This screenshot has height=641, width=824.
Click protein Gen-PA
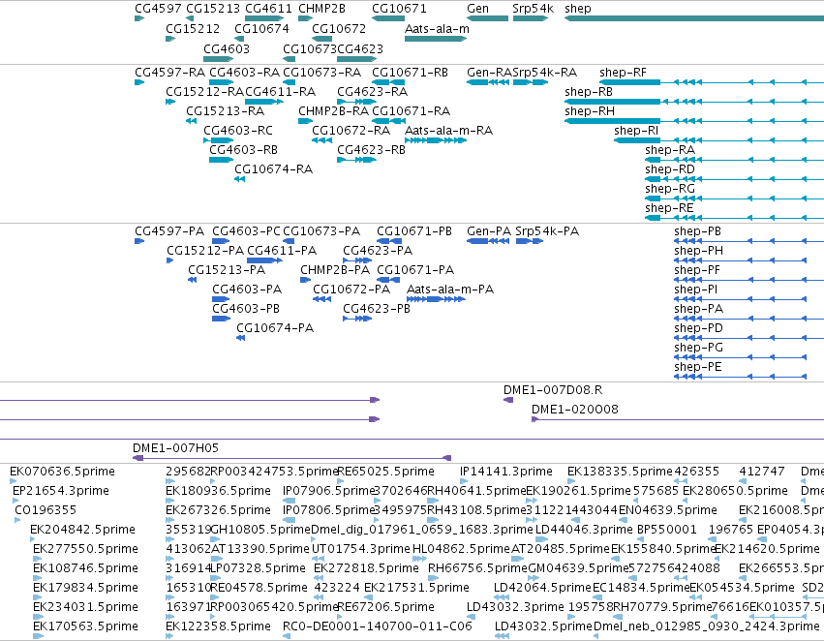489,231
